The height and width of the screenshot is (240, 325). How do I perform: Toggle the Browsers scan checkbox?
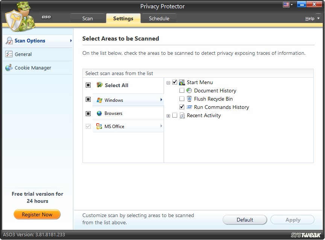point(88,113)
